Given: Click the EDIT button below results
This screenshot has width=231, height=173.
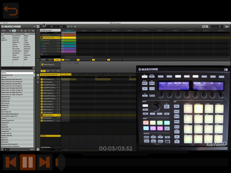Looking at the screenshot, I should click(x=32, y=150).
